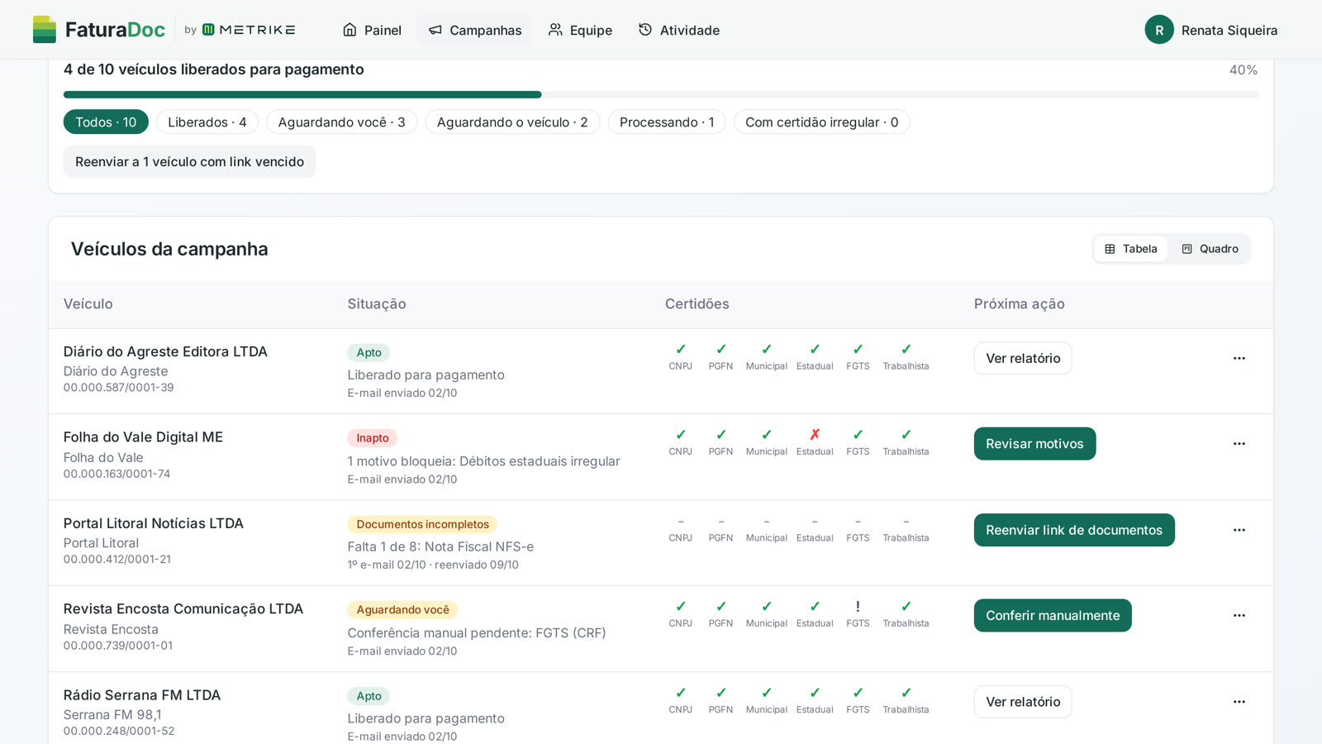Image resolution: width=1322 pixels, height=744 pixels.
Task: Click the FGTS warning mark for Revista Encosta
Action: (858, 606)
